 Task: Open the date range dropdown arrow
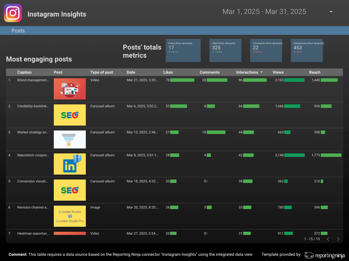pos(331,12)
